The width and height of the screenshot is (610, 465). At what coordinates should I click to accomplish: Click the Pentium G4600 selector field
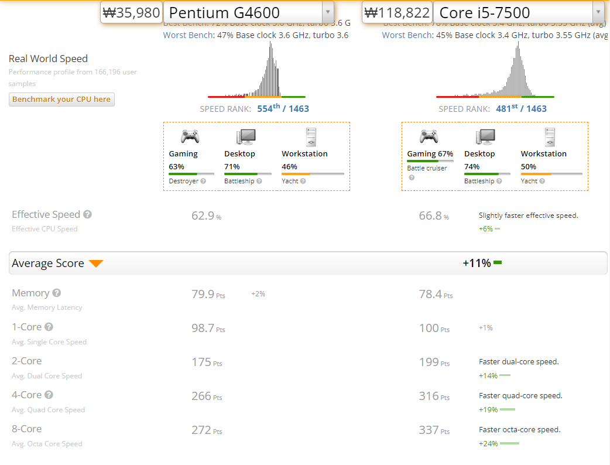click(x=248, y=12)
